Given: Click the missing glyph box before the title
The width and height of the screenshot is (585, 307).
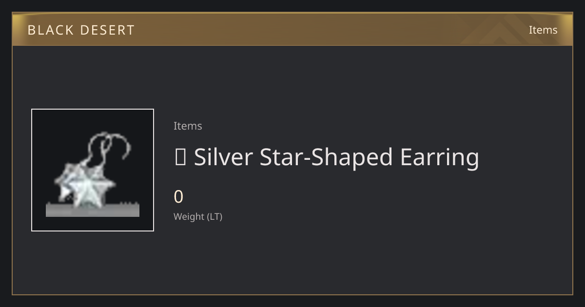Looking at the screenshot, I should coord(180,157).
